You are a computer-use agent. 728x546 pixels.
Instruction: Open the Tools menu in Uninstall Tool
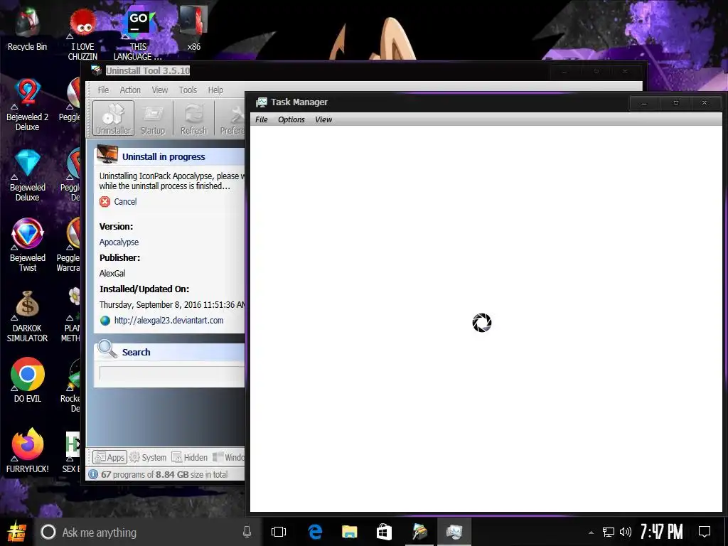point(188,90)
